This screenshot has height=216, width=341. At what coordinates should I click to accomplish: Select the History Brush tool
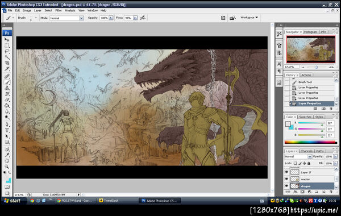click(x=7, y=94)
